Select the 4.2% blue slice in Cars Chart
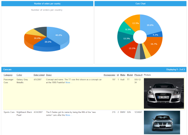Image resolution: width=188 pixels, height=135 pixels. (156, 35)
